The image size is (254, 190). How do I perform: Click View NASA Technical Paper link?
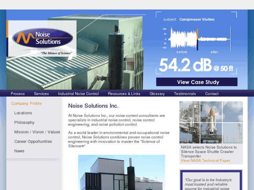pos(205,161)
